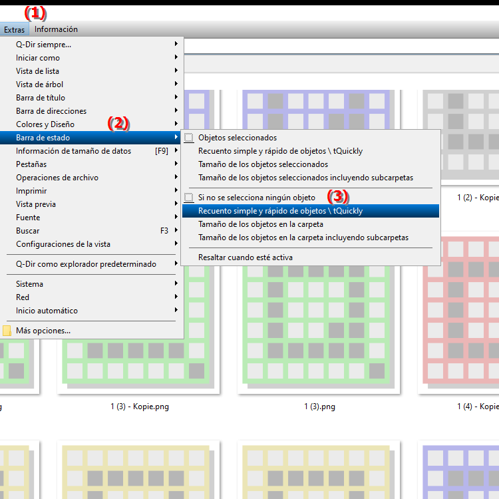
Task: Expand arrow next to Red
Action: (x=176, y=297)
